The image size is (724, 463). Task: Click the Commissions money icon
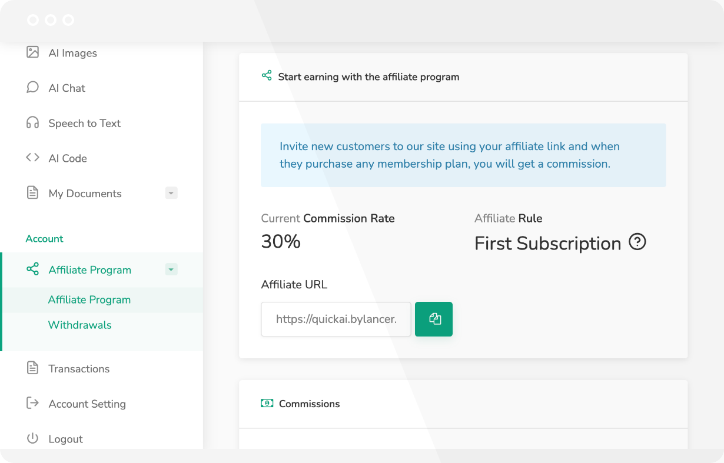pos(267,404)
